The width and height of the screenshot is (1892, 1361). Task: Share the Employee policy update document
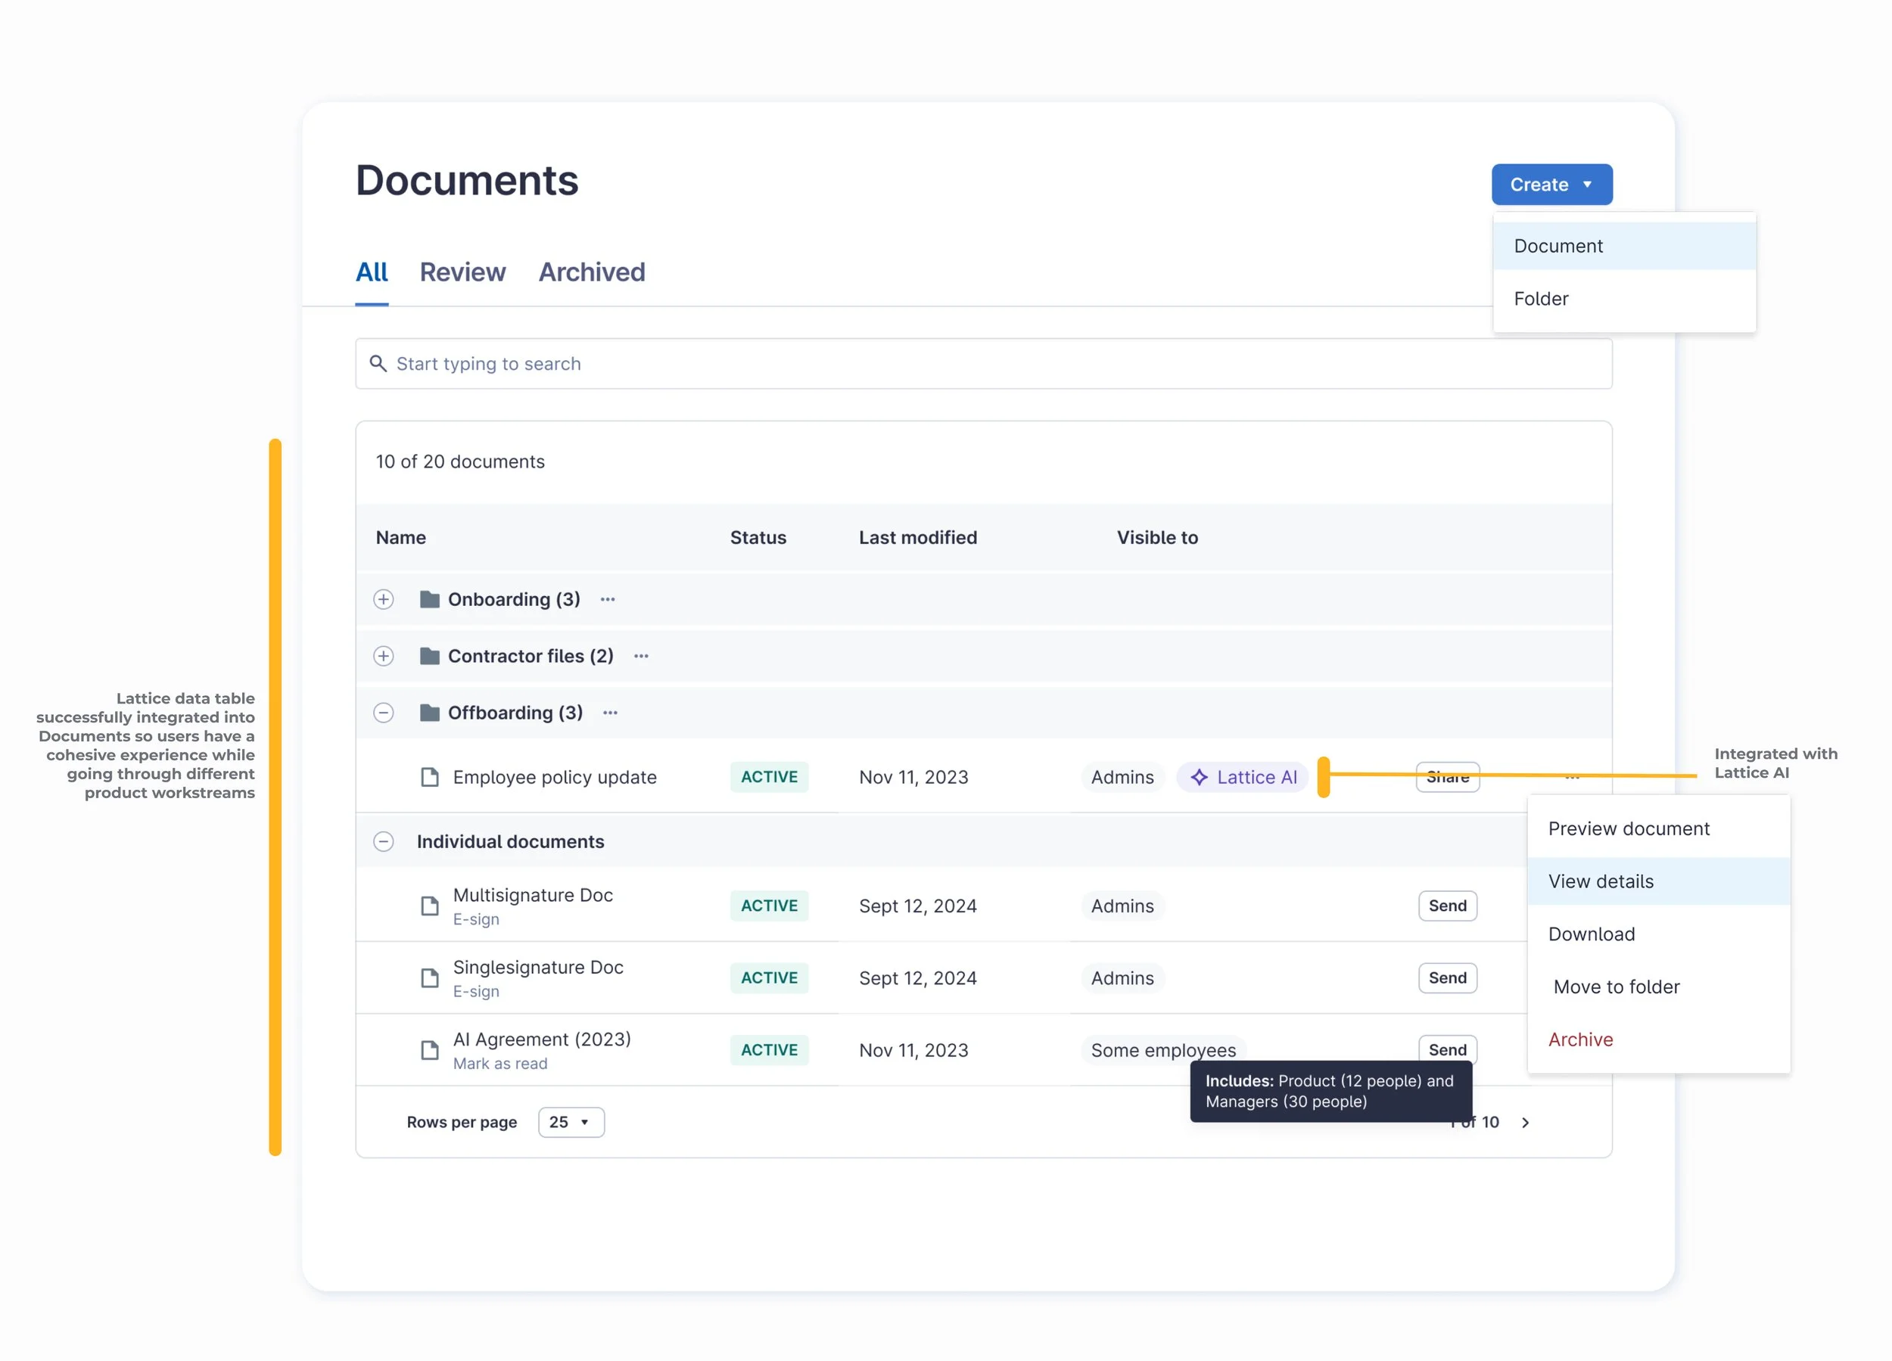point(1447,777)
